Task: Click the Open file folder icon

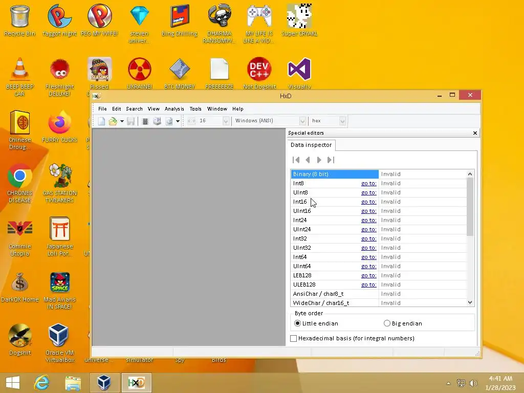Action: click(x=113, y=121)
